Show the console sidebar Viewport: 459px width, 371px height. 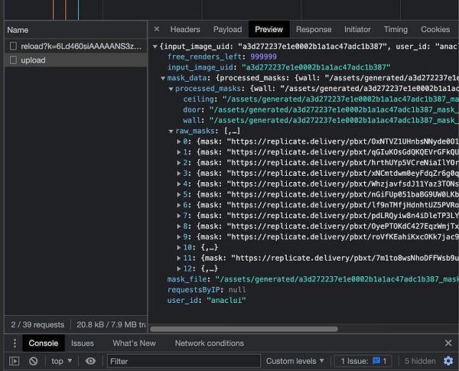coord(15,361)
